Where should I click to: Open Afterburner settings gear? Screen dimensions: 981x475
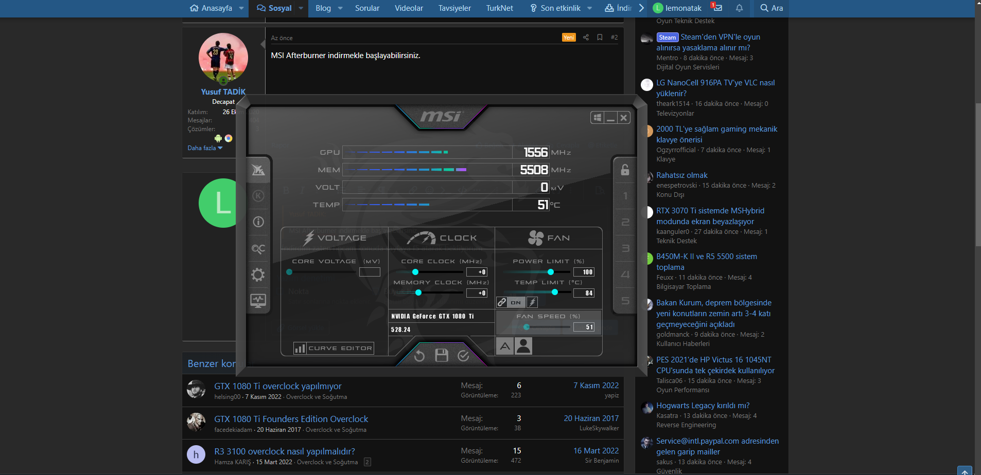258,275
